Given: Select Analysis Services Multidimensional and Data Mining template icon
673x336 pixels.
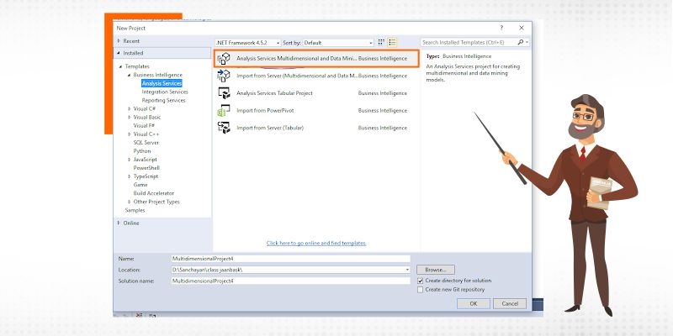Looking at the screenshot, I should [x=224, y=58].
